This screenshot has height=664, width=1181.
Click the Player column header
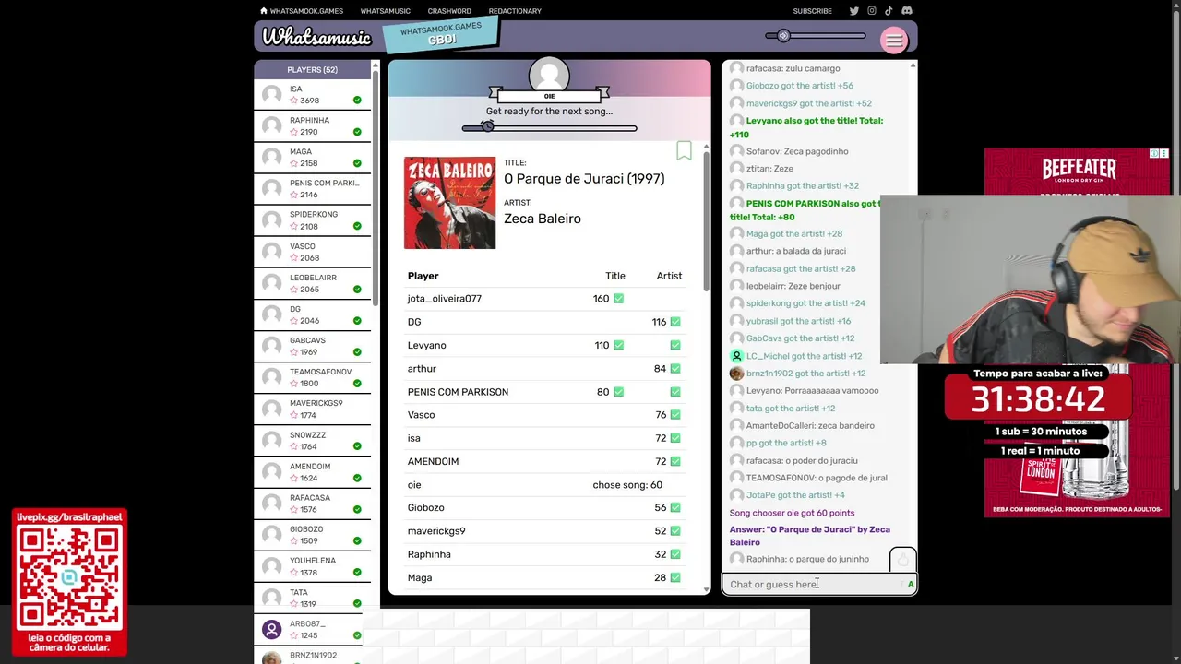[423, 276]
